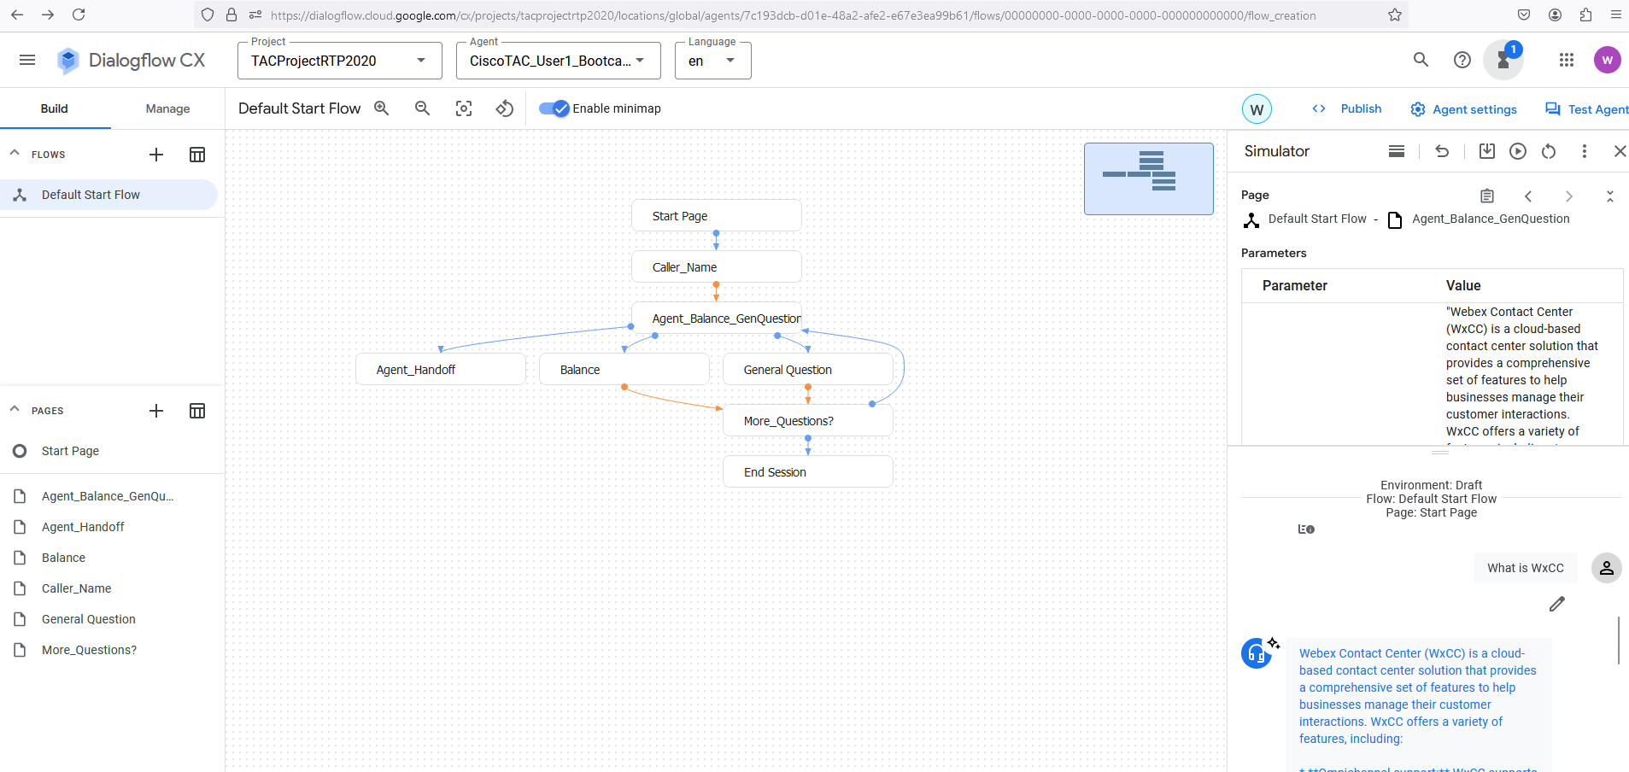Go to next simulator turn
The height and width of the screenshot is (772, 1629).
pyautogui.click(x=1569, y=196)
